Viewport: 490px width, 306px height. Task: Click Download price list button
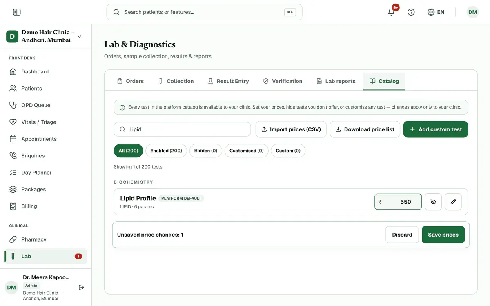coord(365,129)
